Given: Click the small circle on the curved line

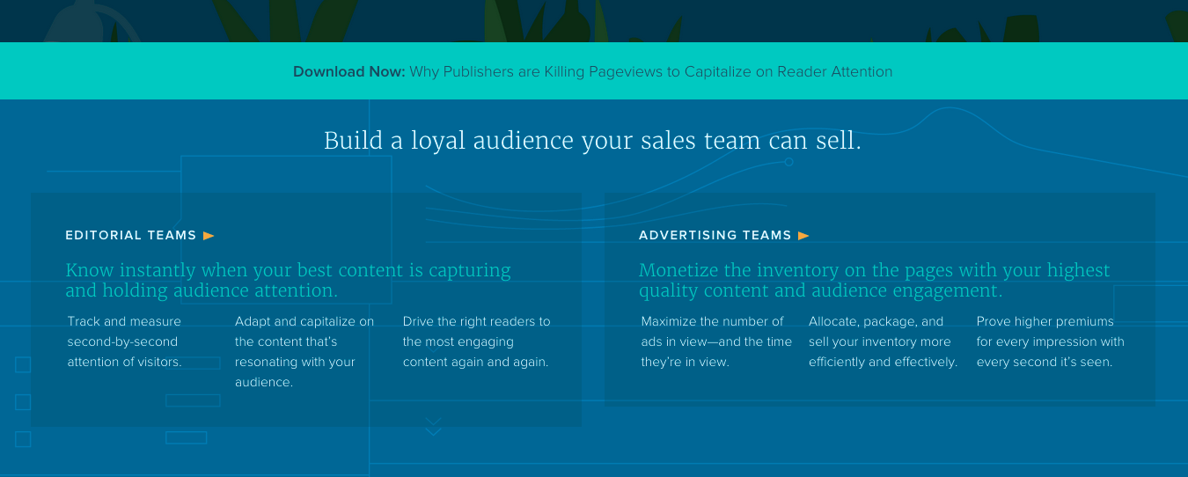Looking at the screenshot, I should (x=789, y=162).
